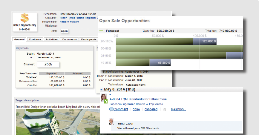Click the 10-25% chart row label
The height and width of the screenshot is (135, 259).
click(106, 63)
